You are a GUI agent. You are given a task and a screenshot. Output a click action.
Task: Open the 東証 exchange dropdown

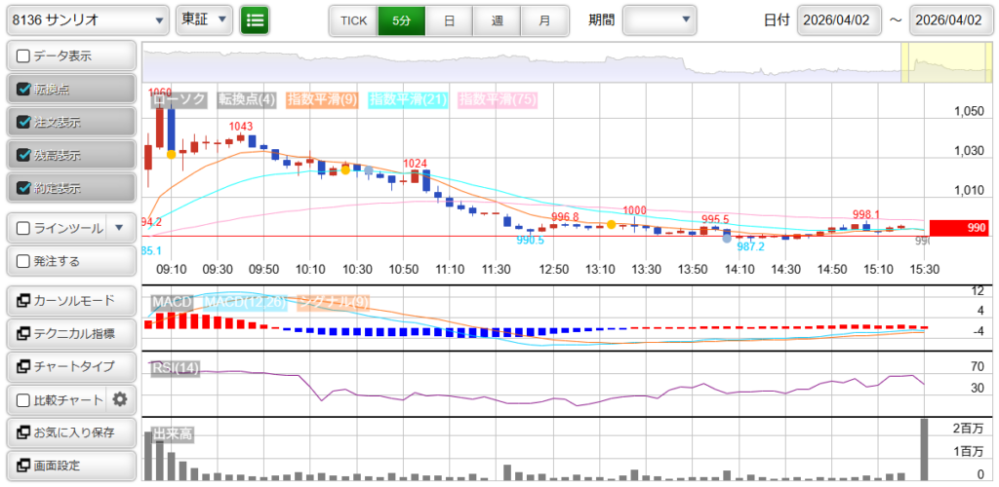click(x=205, y=19)
